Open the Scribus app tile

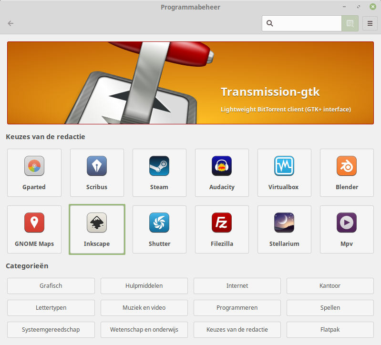97,172
